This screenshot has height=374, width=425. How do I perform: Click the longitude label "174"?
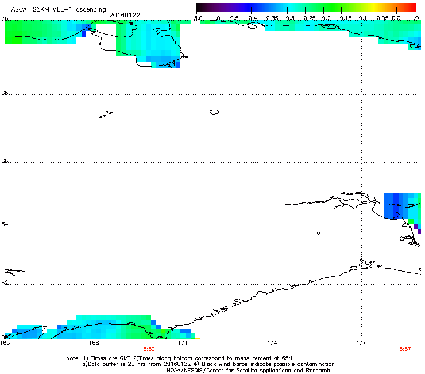coord(272,343)
